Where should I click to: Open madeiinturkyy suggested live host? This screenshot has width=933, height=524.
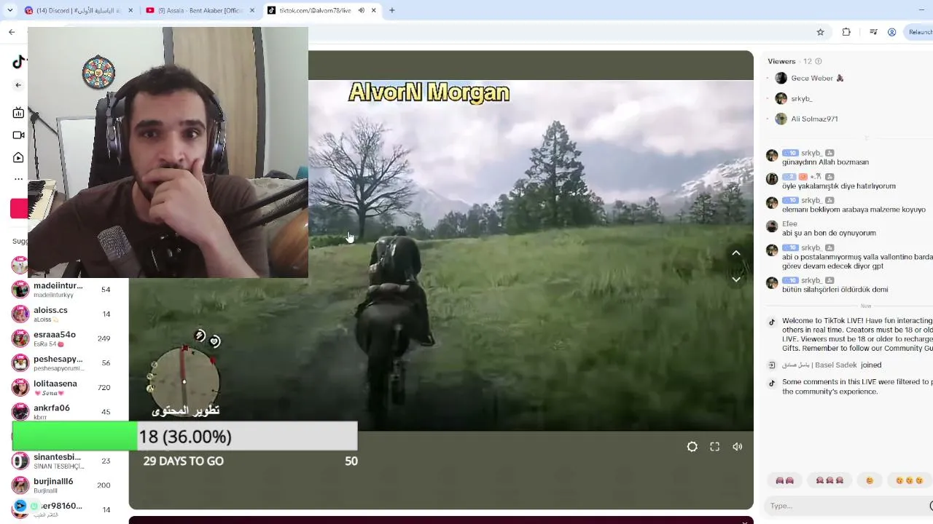(x=62, y=290)
